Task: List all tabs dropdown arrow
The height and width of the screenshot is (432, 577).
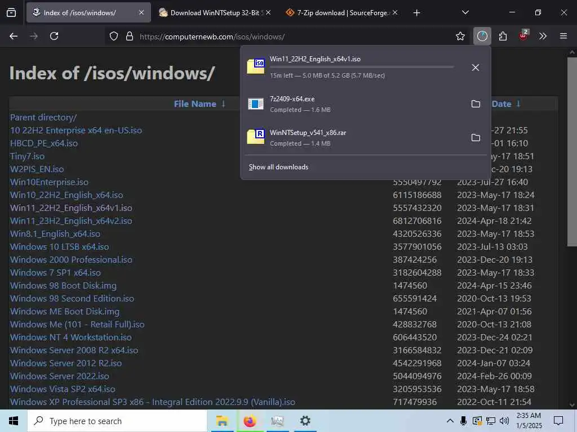Action: coord(465,13)
